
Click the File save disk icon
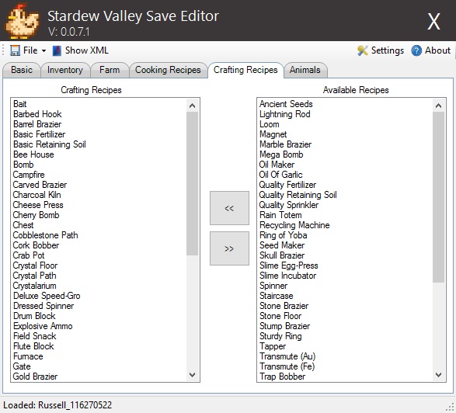tap(15, 50)
